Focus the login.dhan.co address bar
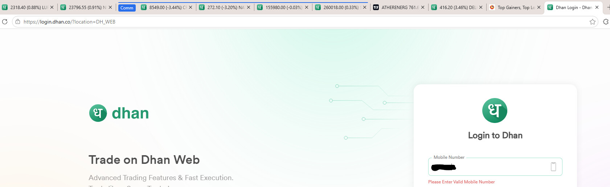This screenshot has height=187, width=610. 305,22
